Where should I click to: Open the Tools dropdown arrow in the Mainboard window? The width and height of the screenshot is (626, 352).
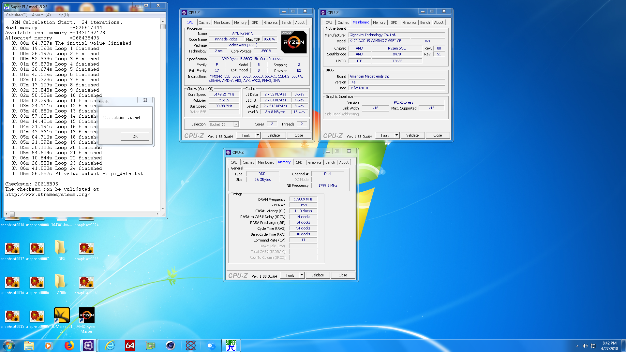tap(396, 135)
